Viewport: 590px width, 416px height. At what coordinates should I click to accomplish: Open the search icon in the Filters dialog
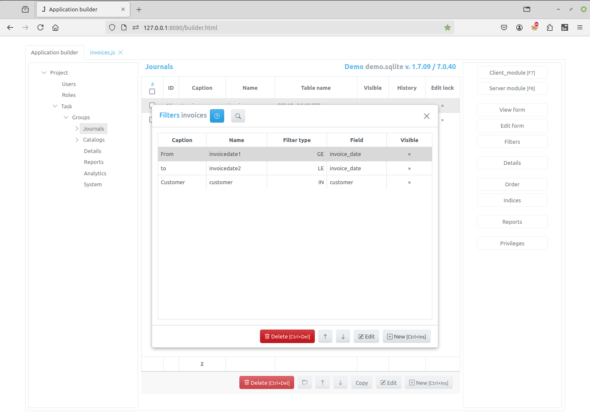pos(238,116)
